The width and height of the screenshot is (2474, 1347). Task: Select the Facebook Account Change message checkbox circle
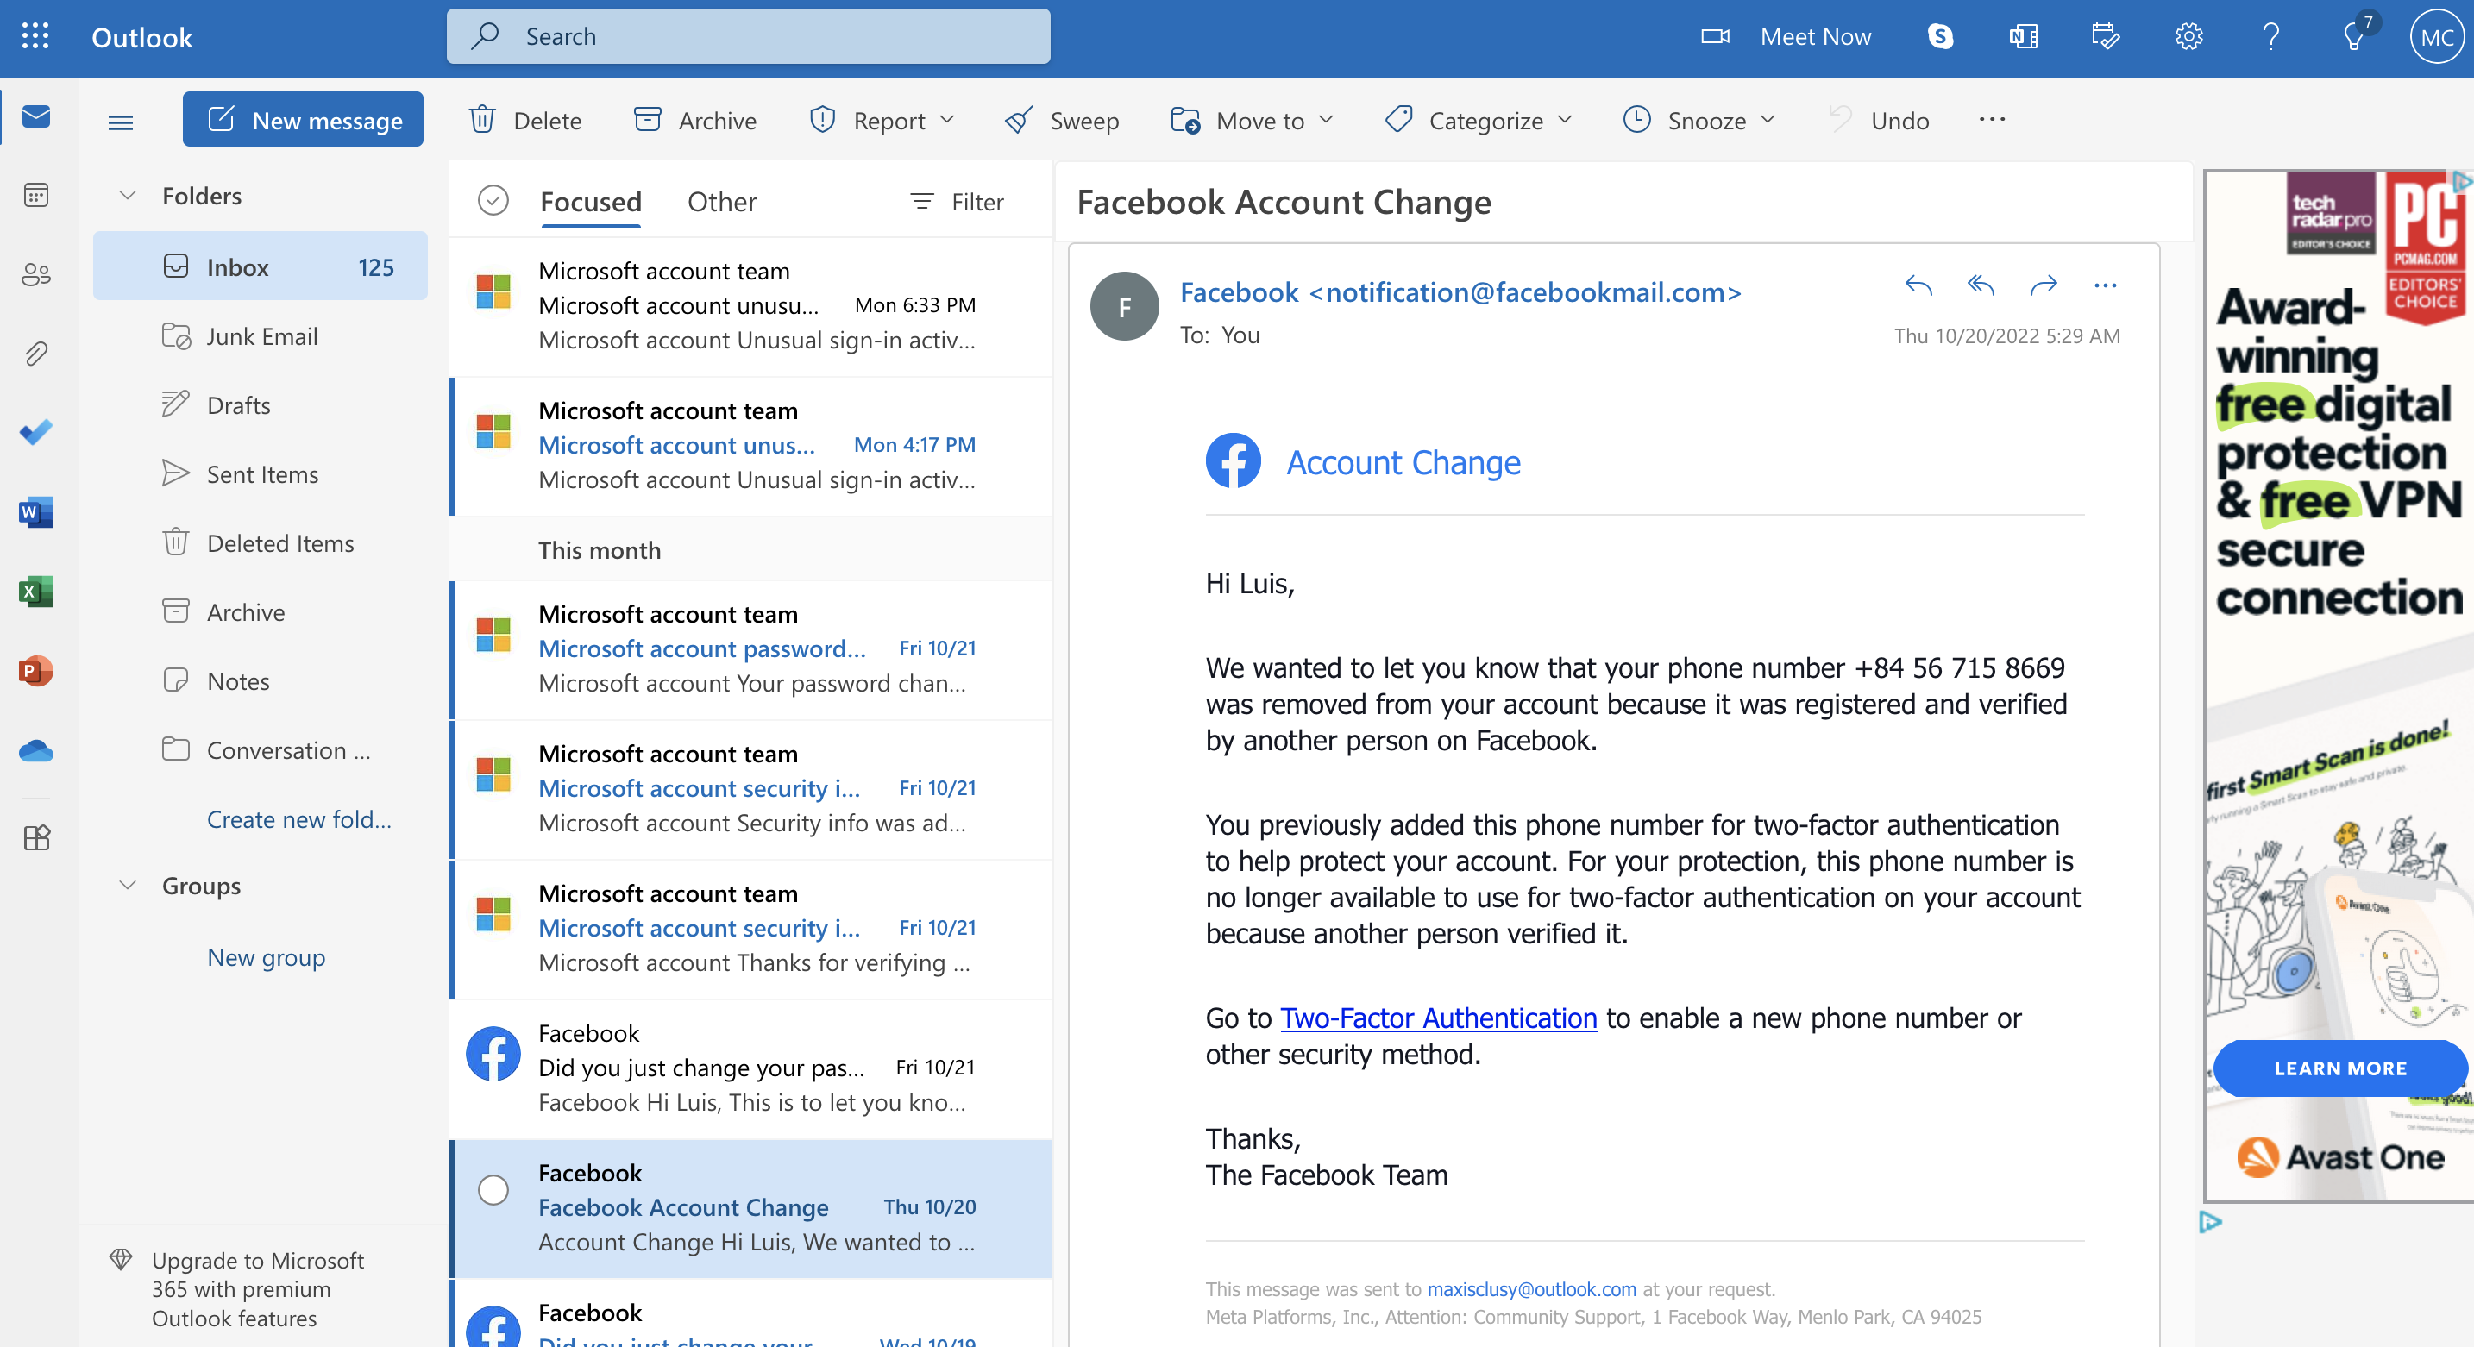[x=493, y=1189]
